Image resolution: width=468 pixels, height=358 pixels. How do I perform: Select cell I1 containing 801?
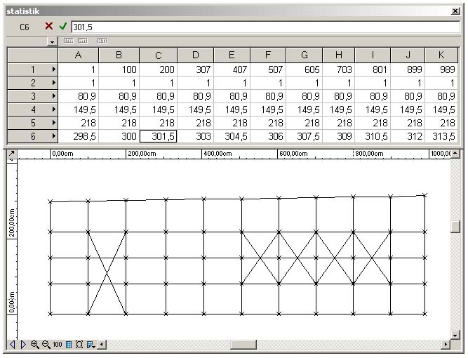click(x=373, y=69)
